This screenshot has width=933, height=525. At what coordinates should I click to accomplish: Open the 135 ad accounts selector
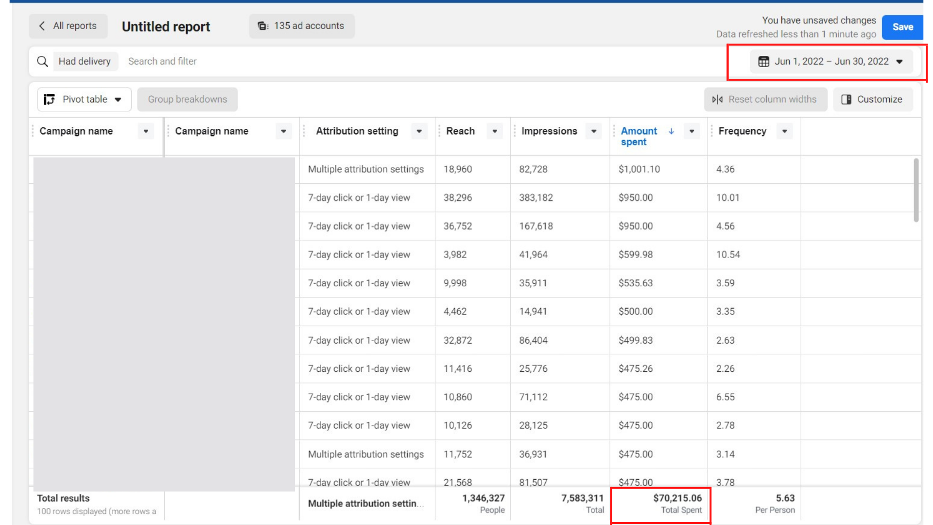click(x=302, y=26)
